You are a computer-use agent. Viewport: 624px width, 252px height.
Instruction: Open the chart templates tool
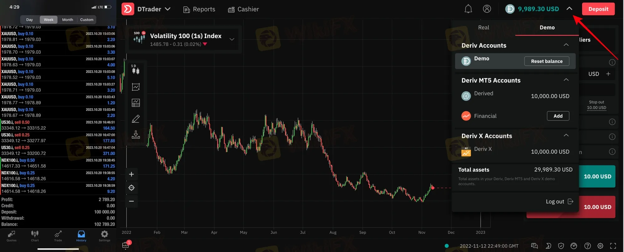tap(136, 103)
